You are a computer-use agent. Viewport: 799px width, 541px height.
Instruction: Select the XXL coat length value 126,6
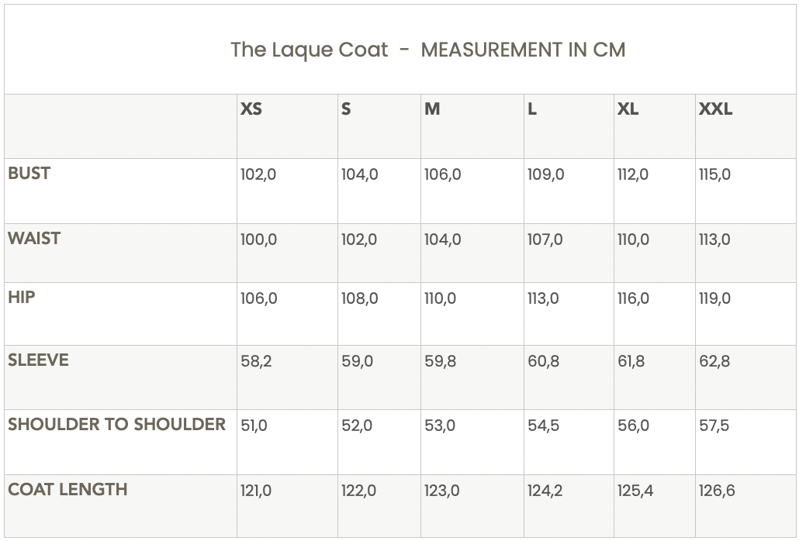coord(717,491)
